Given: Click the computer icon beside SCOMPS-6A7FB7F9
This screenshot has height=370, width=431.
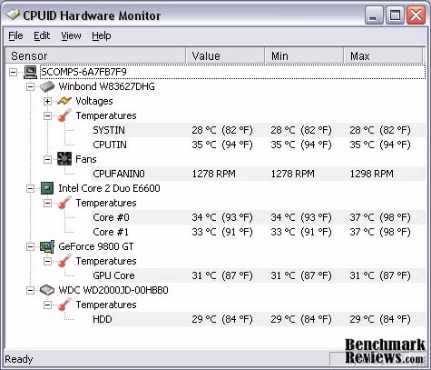Looking at the screenshot, I should click(30, 72).
